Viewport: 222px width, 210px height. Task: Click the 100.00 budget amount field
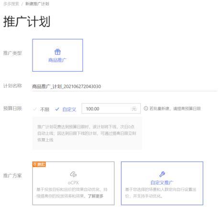tap(111, 109)
